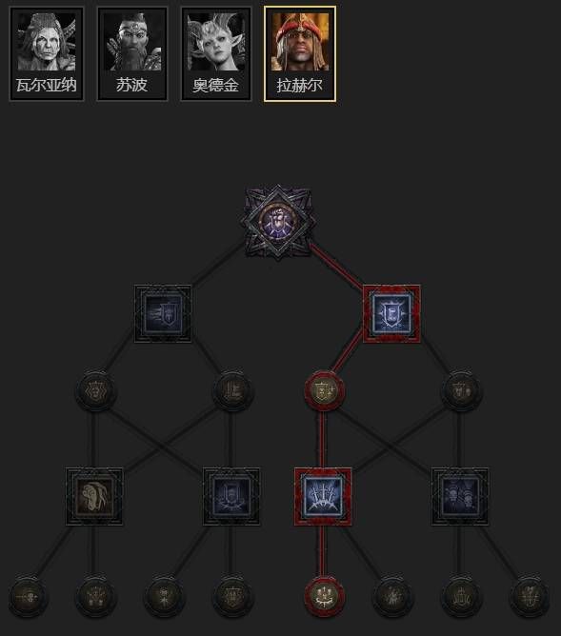Click the top star-shaped root skill node
This screenshot has height=636, width=561.
(x=278, y=222)
